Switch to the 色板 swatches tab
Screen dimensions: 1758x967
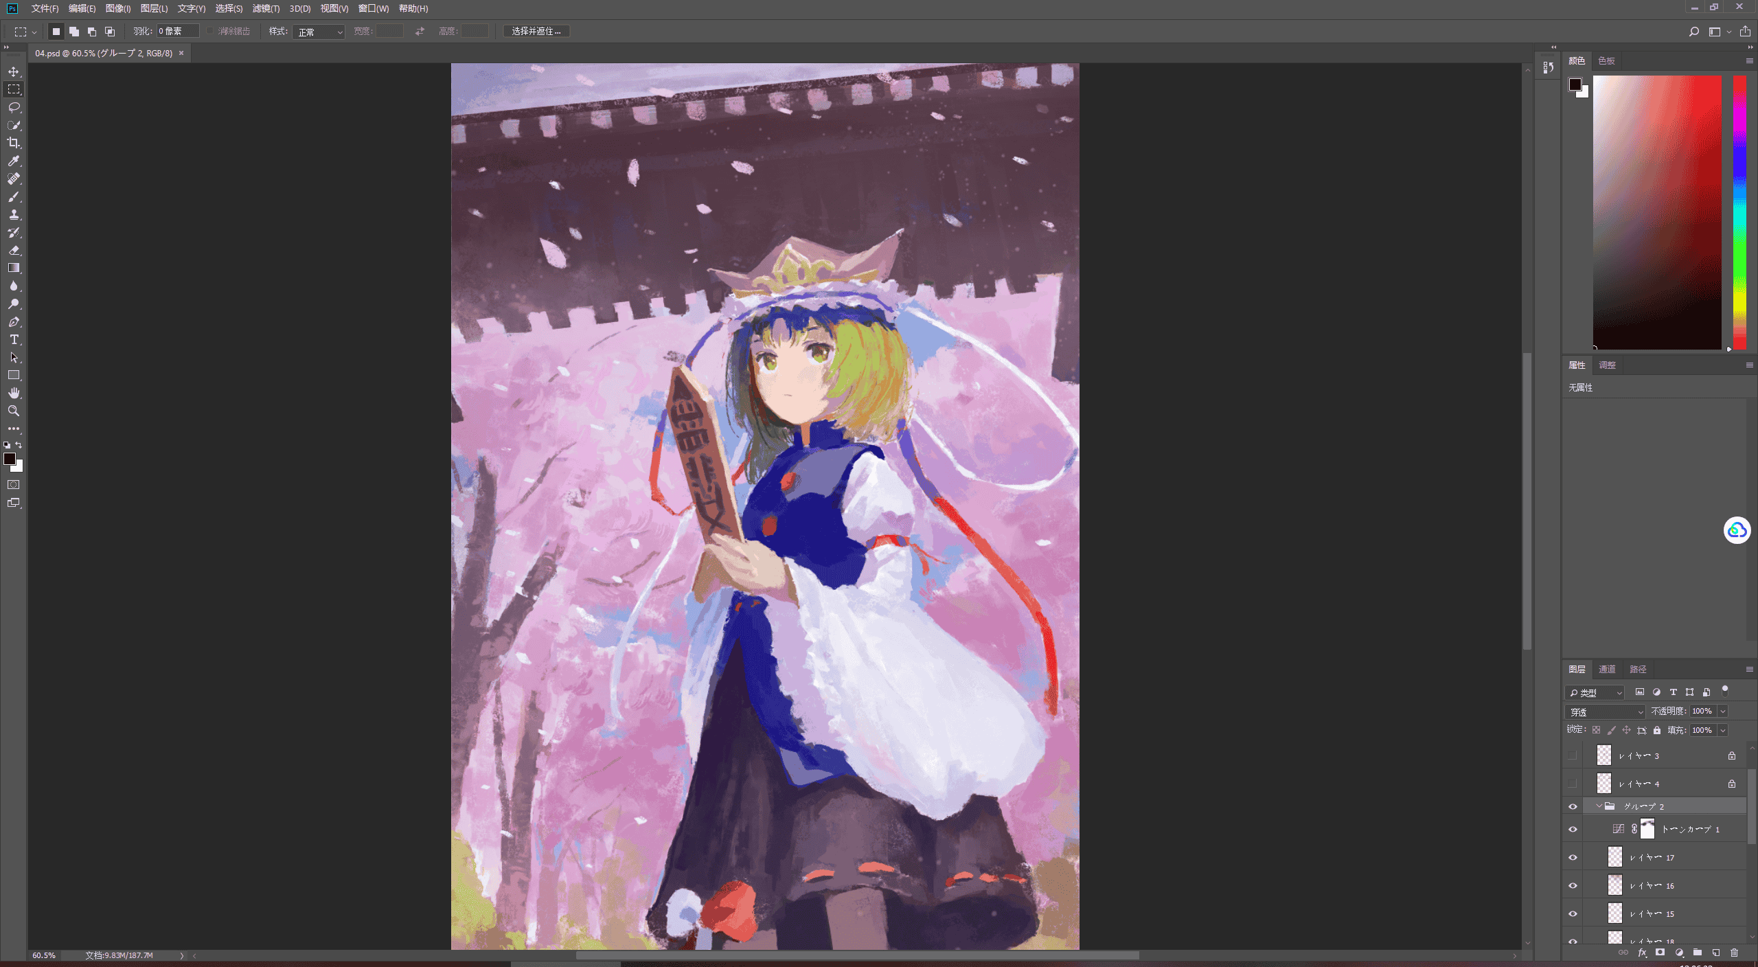click(x=1606, y=60)
